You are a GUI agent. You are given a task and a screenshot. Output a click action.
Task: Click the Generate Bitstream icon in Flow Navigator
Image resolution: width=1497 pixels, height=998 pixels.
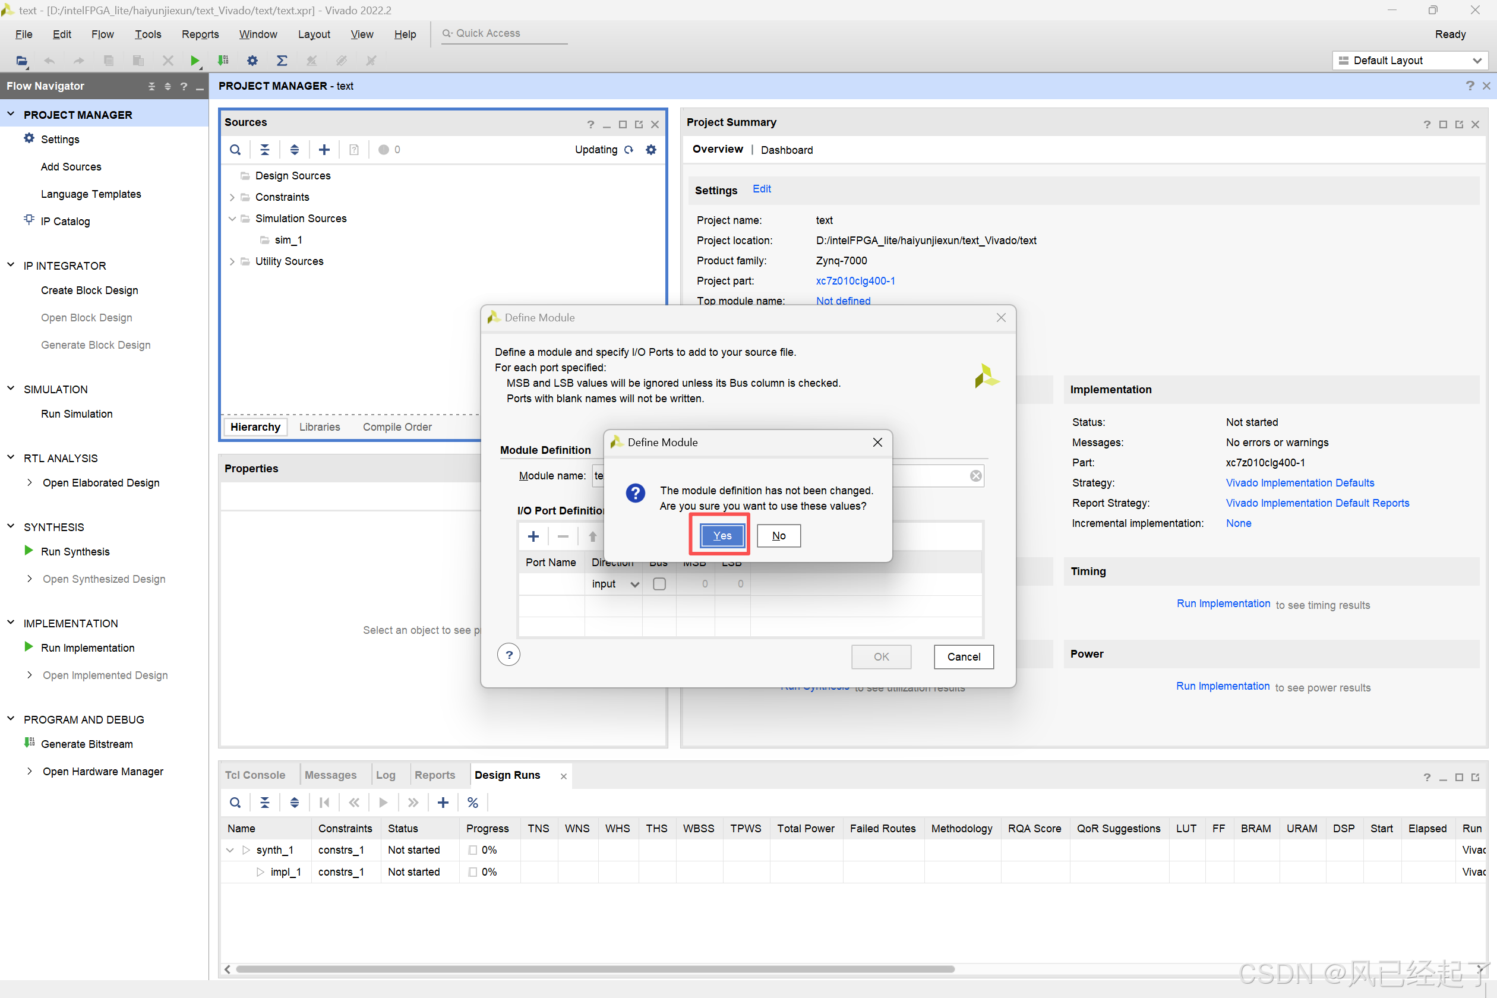[x=29, y=743]
